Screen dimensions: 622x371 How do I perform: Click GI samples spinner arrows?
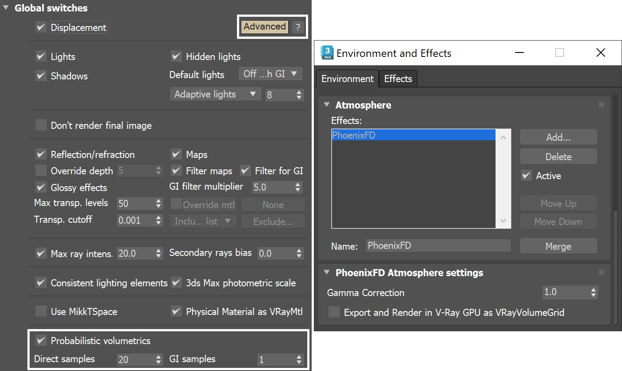point(299,360)
